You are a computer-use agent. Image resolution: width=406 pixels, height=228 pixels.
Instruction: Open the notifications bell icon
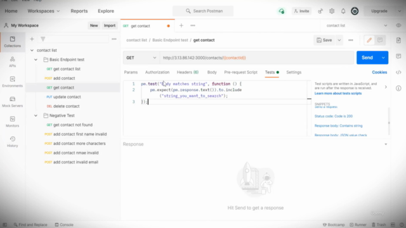(x=343, y=11)
